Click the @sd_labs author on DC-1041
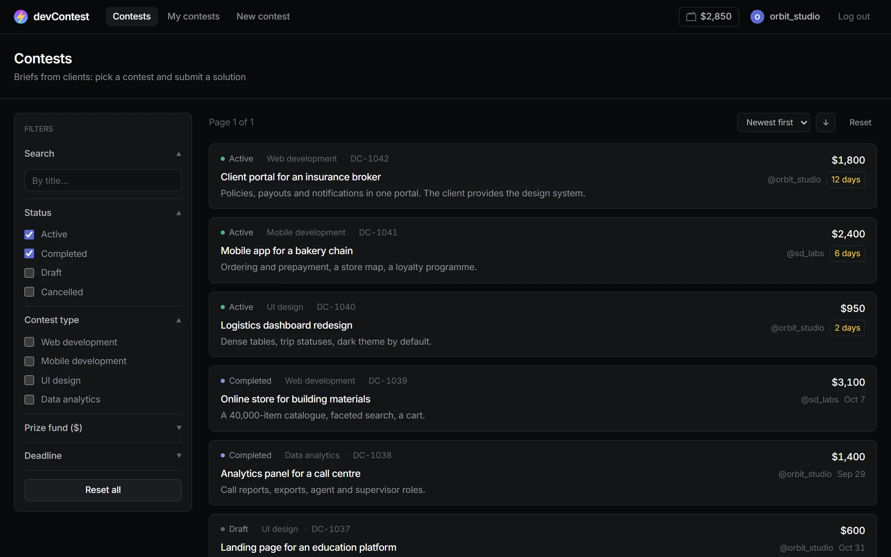The width and height of the screenshot is (891, 557). pyautogui.click(x=805, y=254)
